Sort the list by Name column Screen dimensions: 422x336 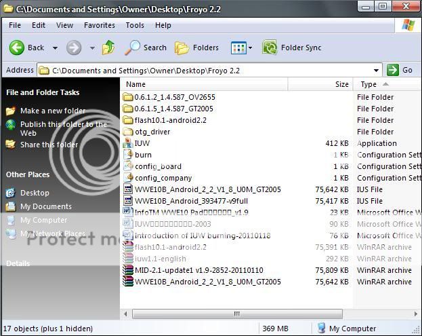(x=204, y=84)
